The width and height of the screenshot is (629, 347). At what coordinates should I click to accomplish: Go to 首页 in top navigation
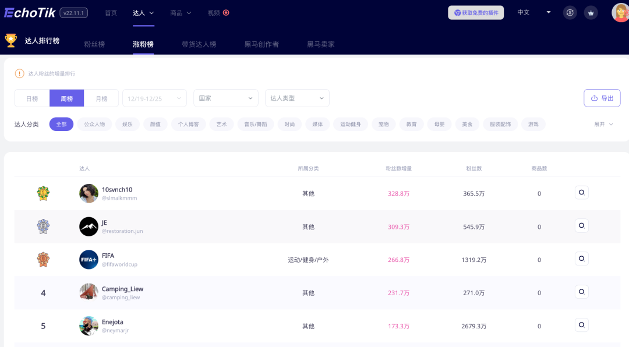(x=111, y=13)
